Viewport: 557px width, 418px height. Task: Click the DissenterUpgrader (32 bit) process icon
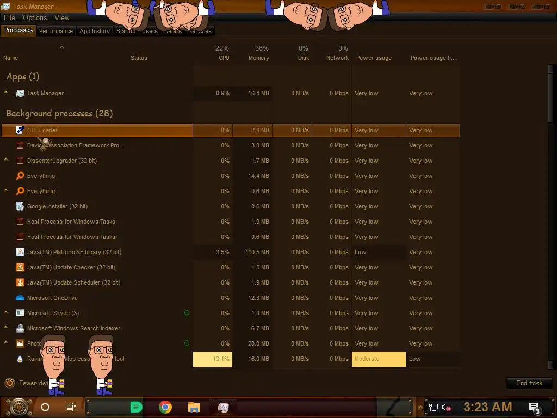point(20,161)
